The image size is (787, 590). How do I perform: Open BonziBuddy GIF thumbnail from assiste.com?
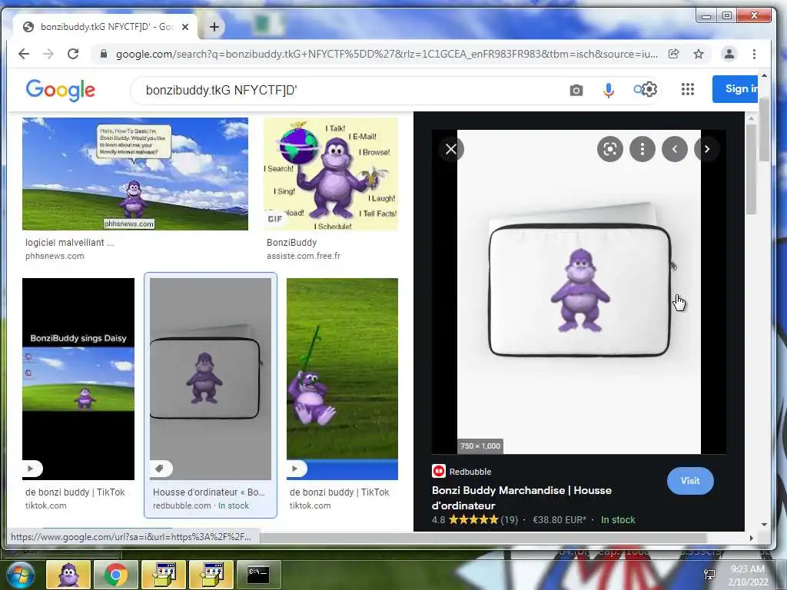tap(330, 174)
